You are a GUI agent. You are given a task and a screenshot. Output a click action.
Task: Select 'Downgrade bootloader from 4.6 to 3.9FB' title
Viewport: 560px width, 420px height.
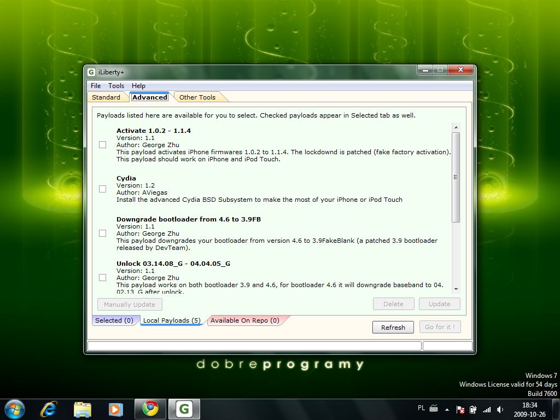(x=189, y=219)
